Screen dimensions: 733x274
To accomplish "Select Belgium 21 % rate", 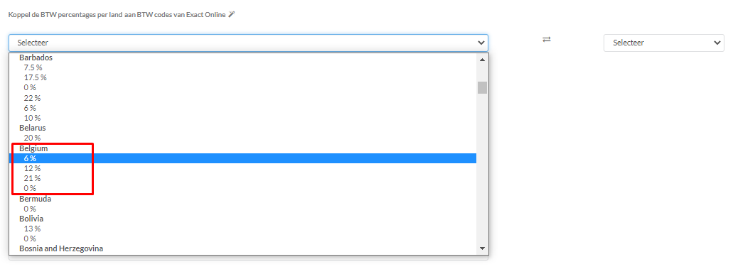I will pos(242,178).
